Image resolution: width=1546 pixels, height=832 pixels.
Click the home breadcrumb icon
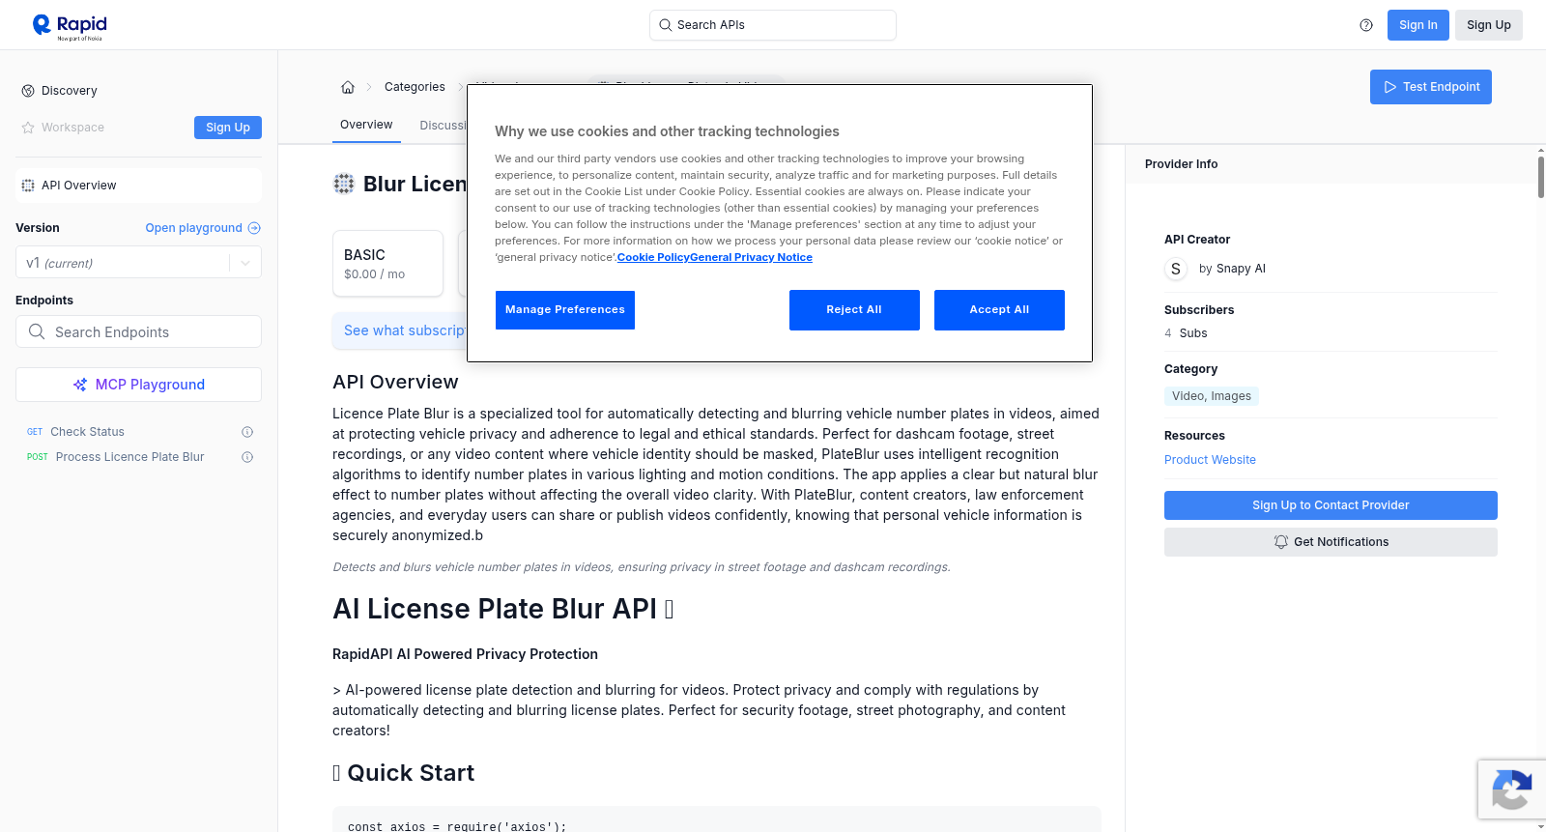(x=348, y=87)
